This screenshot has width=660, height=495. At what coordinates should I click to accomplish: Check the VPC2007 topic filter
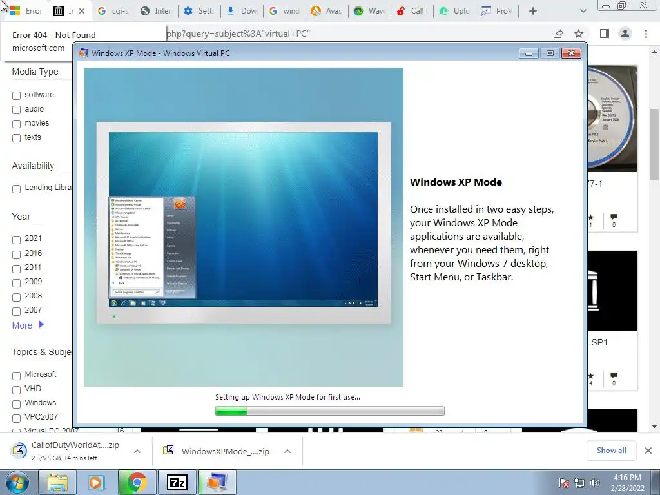click(x=16, y=418)
